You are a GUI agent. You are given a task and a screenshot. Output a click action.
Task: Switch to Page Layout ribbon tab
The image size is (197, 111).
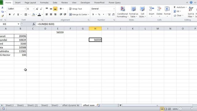click(x=30, y=2)
